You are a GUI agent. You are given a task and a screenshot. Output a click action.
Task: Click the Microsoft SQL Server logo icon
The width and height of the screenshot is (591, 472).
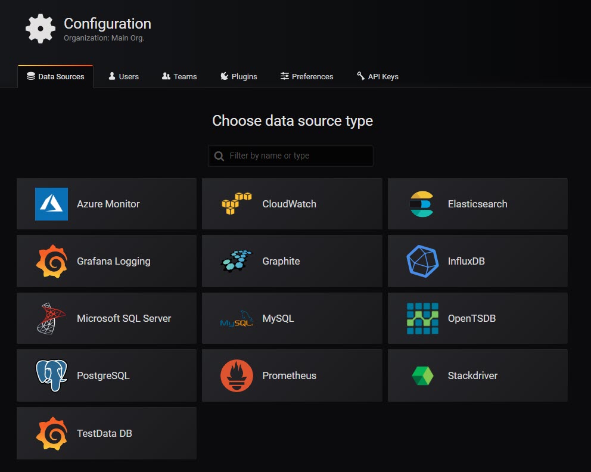[x=51, y=319]
